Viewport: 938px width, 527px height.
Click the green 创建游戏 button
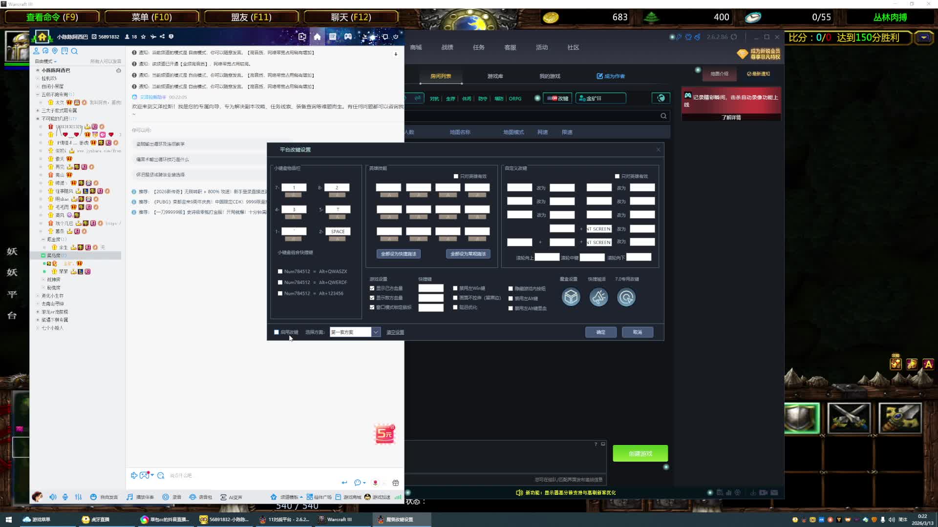click(640, 453)
